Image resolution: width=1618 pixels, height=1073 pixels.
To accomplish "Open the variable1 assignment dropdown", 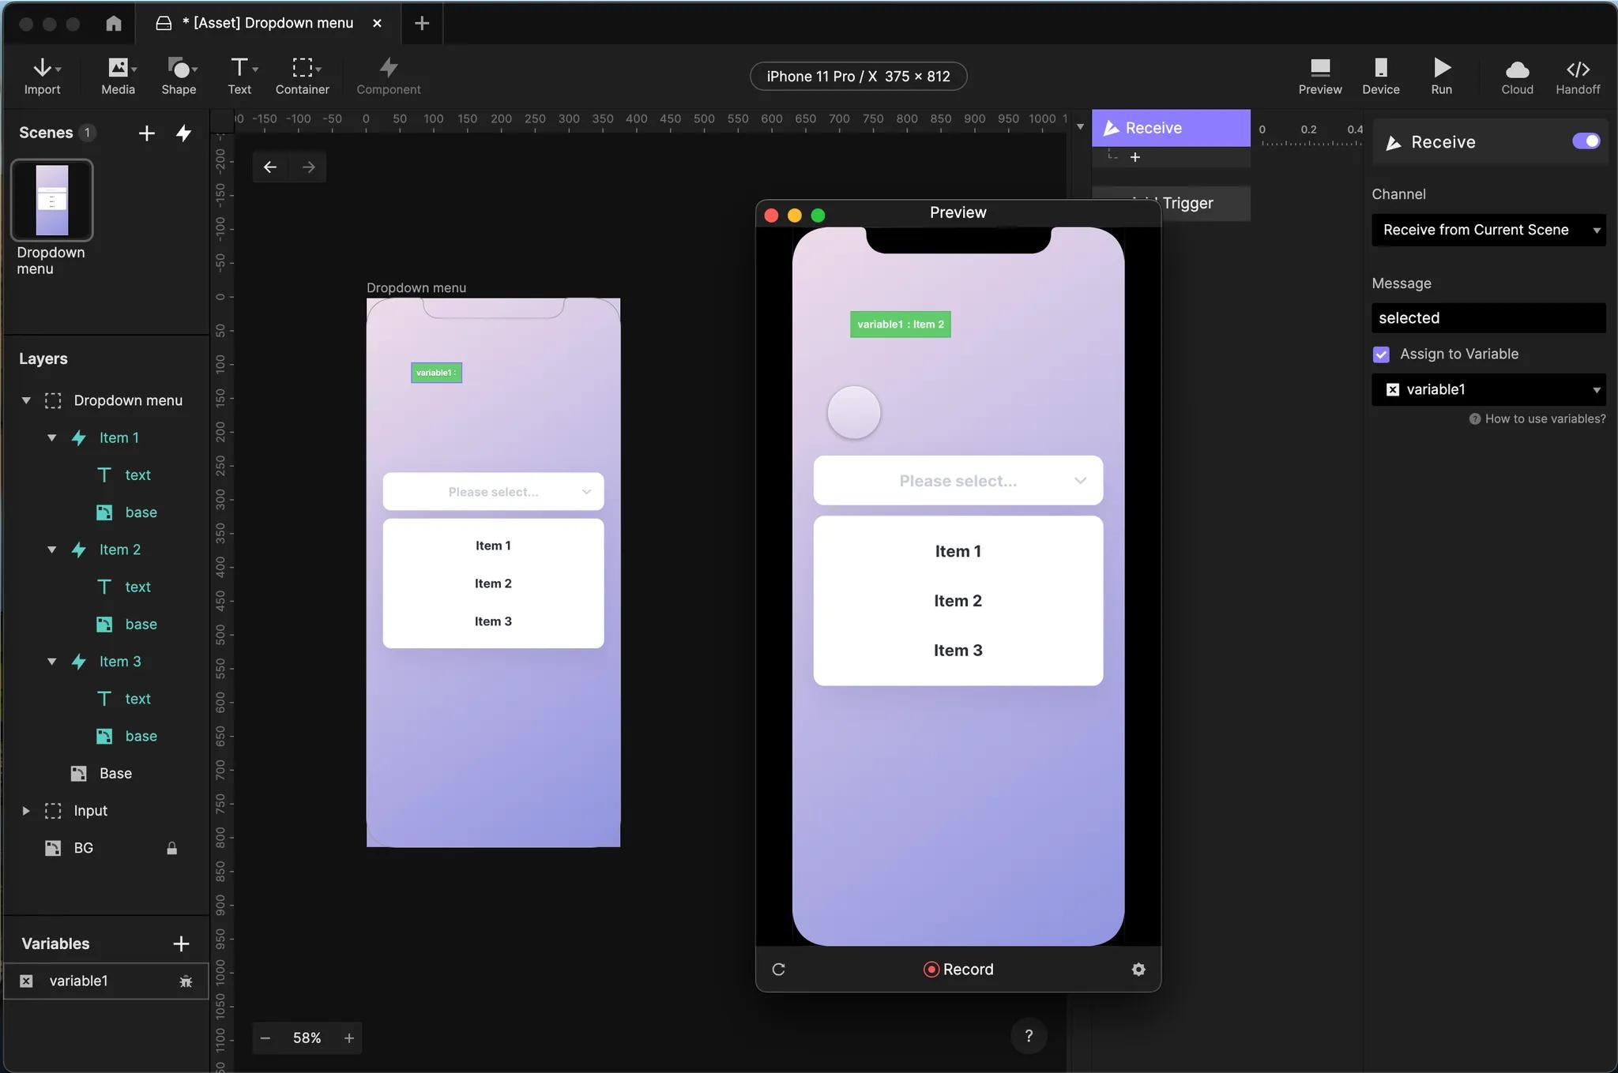I will [x=1488, y=389].
